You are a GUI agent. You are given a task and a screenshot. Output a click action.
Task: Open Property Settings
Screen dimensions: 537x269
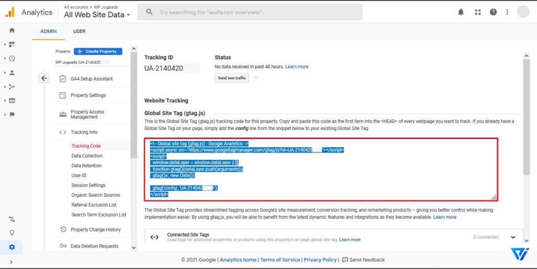88,95
